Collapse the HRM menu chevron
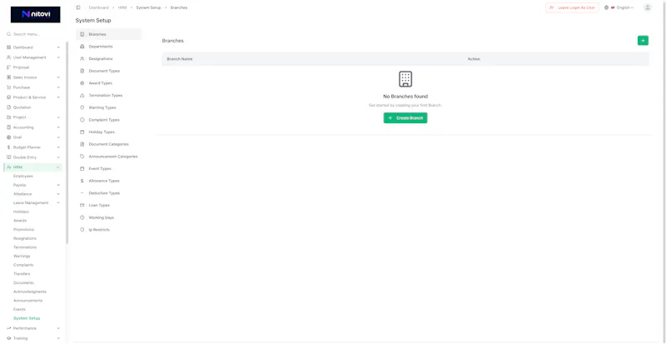Image resolution: width=666 pixels, height=344 pixels. (x=57, y=167)
